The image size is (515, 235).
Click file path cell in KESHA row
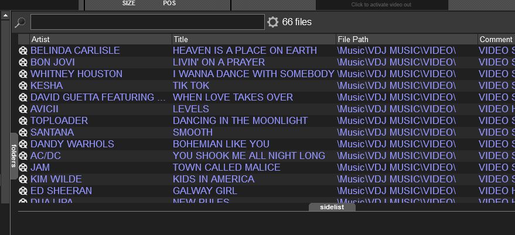[x=397, y=85]
